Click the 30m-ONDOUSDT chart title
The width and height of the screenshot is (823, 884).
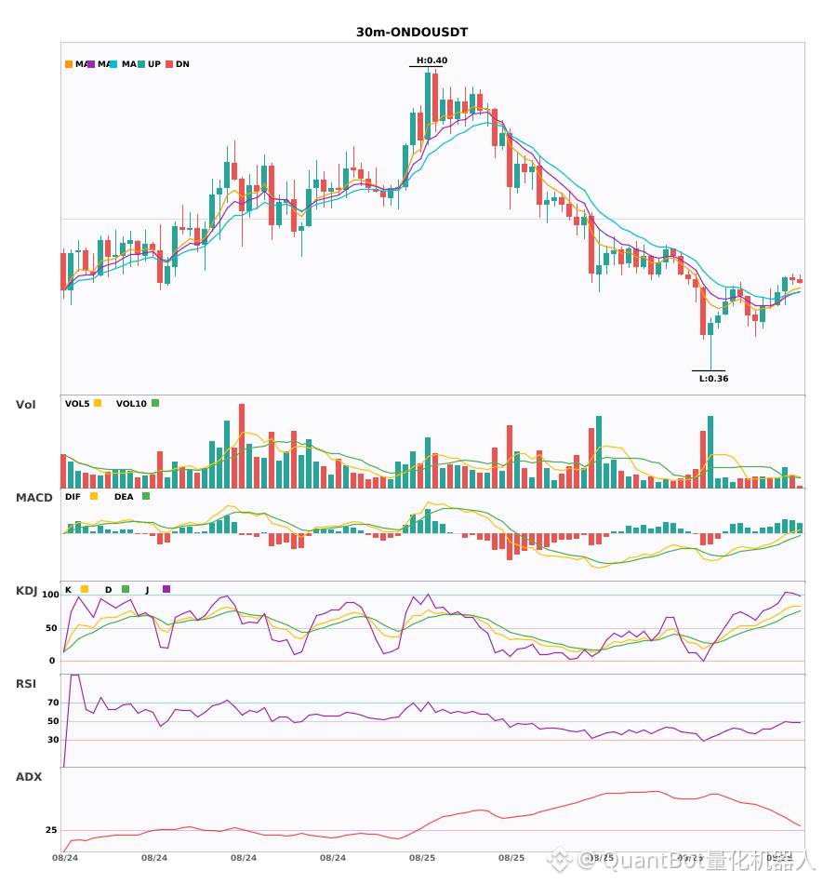tap(412, 33)
